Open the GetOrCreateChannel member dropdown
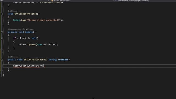Screen dimensions: 176x99 133,1
